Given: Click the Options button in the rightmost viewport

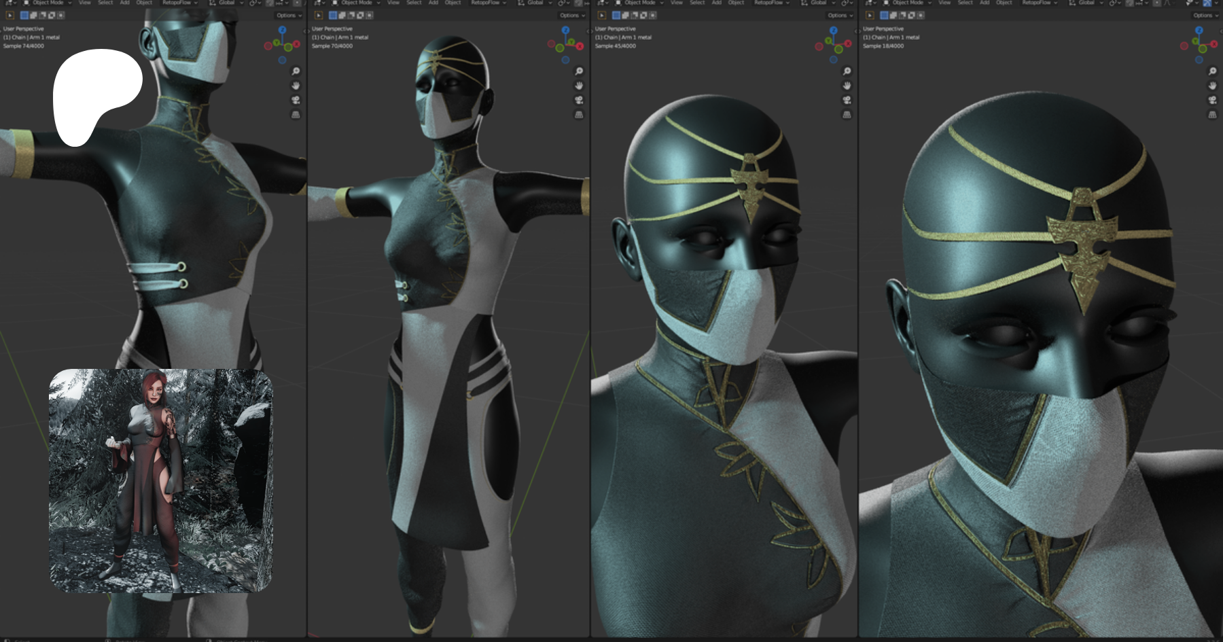Looking at the screenshot, I should pos(1205,15).
